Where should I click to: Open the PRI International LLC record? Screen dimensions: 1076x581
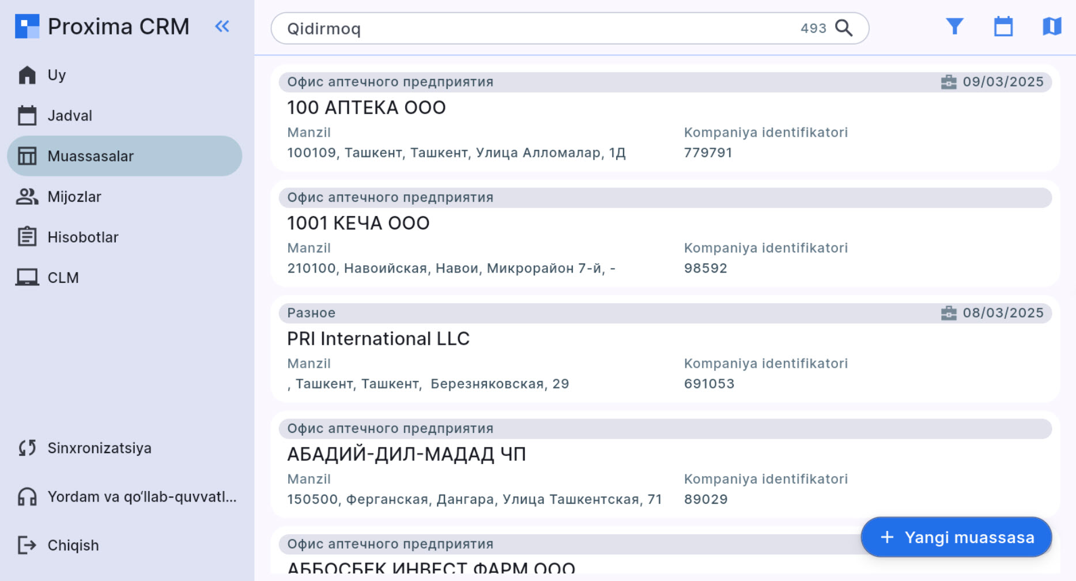point(378,339)
